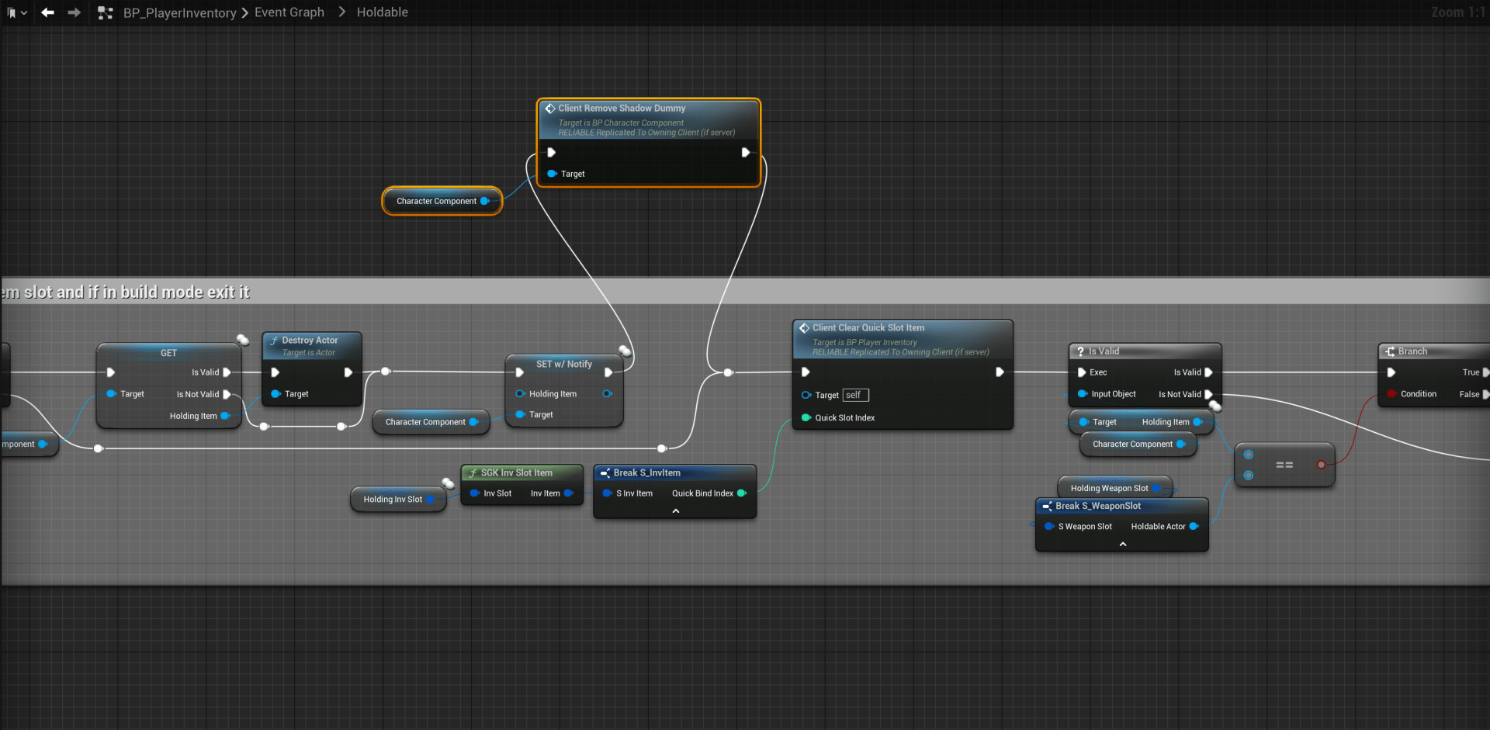This screenshot has width=1490, height=730.
Task: Click the SGK Inv Slot Item function icon
Action: [473, 473]
